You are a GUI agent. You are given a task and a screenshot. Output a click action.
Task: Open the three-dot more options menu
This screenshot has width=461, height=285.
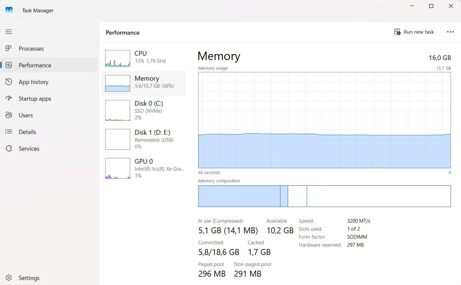[x=450, y=32]
